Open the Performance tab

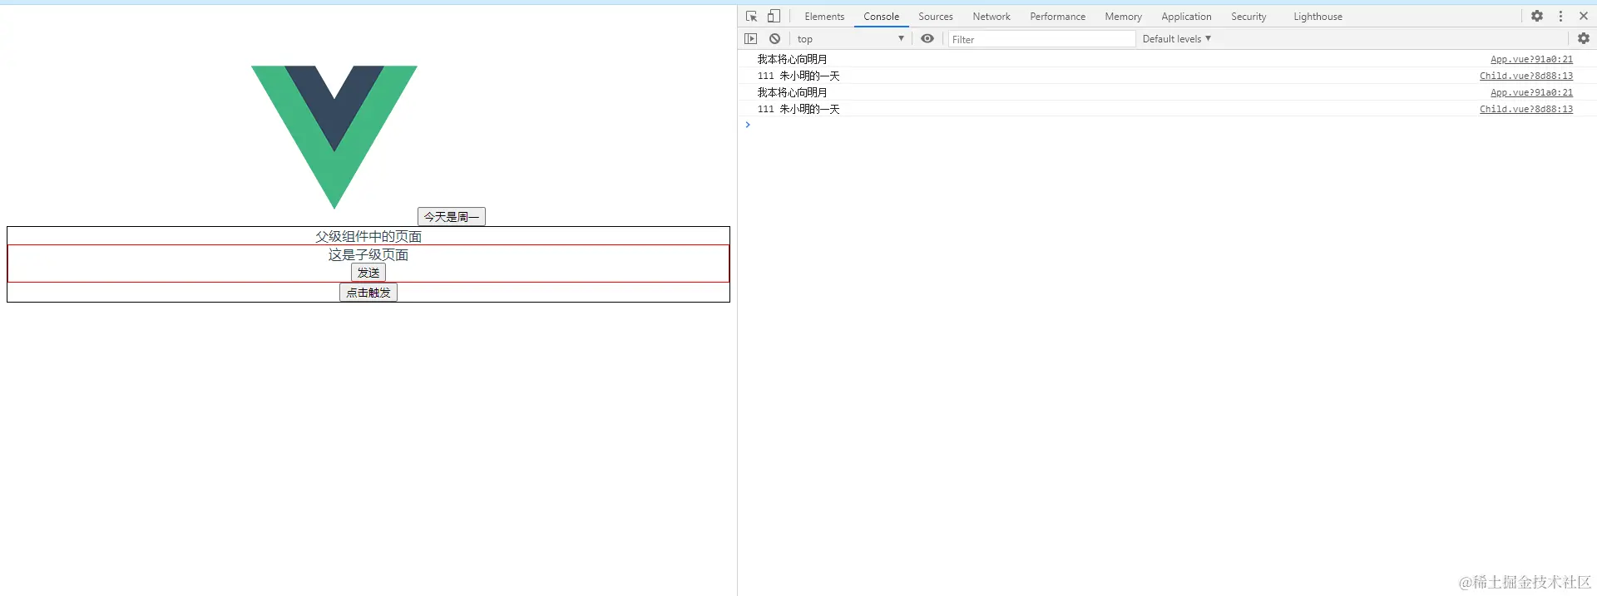pyautogui.click(x=1057, y=16)
